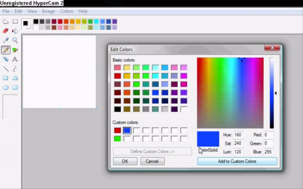Pick the yellow basic color in top row

click(127, 67)
